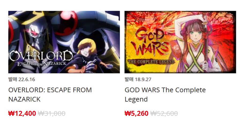The width and height of the screenshot is (241, 136).
Task: Click the word Legend in the title
Action: [136, 99]
